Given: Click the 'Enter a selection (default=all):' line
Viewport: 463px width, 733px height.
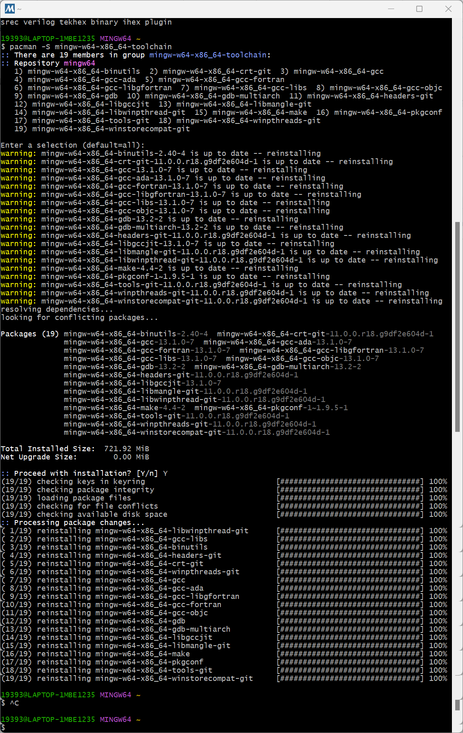Looking at the screenshot, I should [x=73, y=145].
